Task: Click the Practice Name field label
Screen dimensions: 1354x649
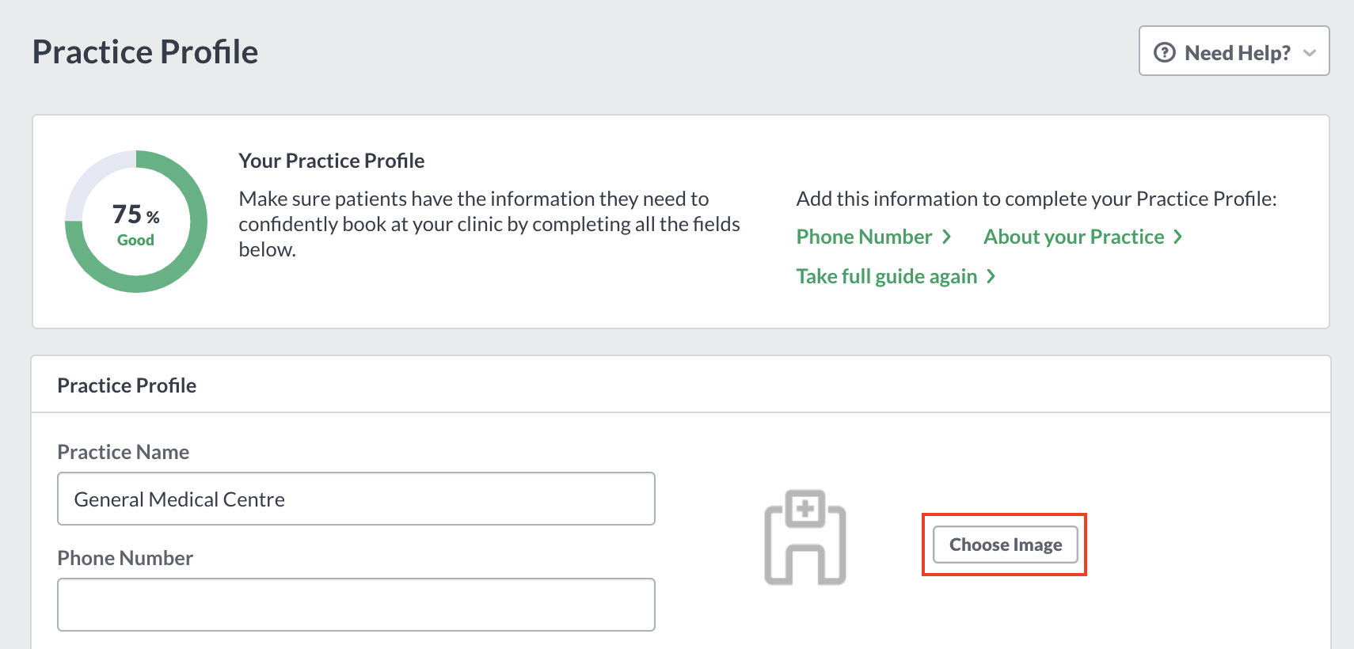Action: click(124, 452)
